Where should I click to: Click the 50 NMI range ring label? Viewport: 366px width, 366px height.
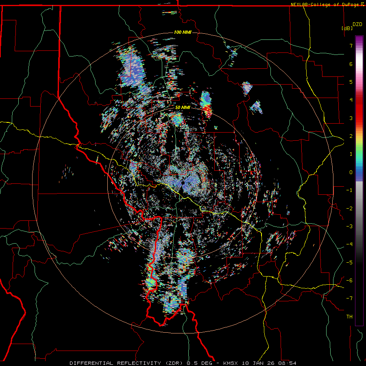(183, 108)
